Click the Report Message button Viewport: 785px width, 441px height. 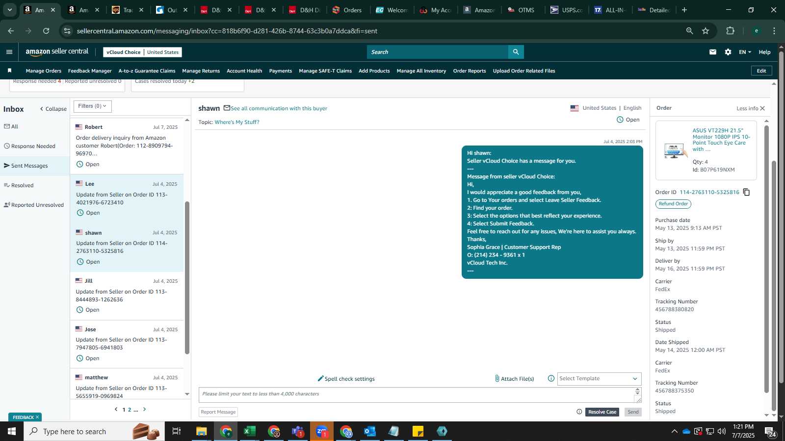218,412
